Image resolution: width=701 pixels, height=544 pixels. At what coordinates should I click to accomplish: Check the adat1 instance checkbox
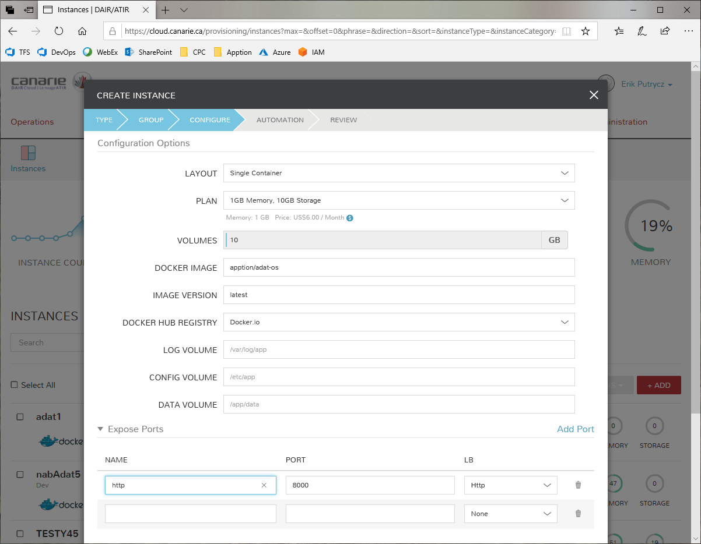(20, 417)
